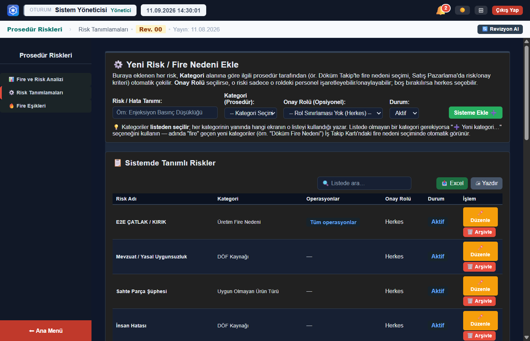Click the scrollbar down arrow

pyautogui.click(x=526, y=337)
